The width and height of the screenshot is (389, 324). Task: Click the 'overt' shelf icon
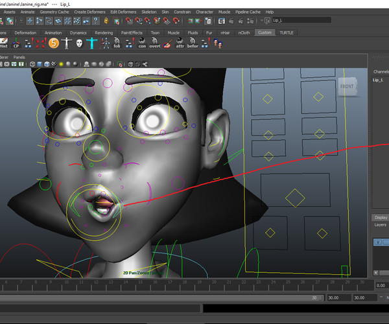tap(155, 43)
